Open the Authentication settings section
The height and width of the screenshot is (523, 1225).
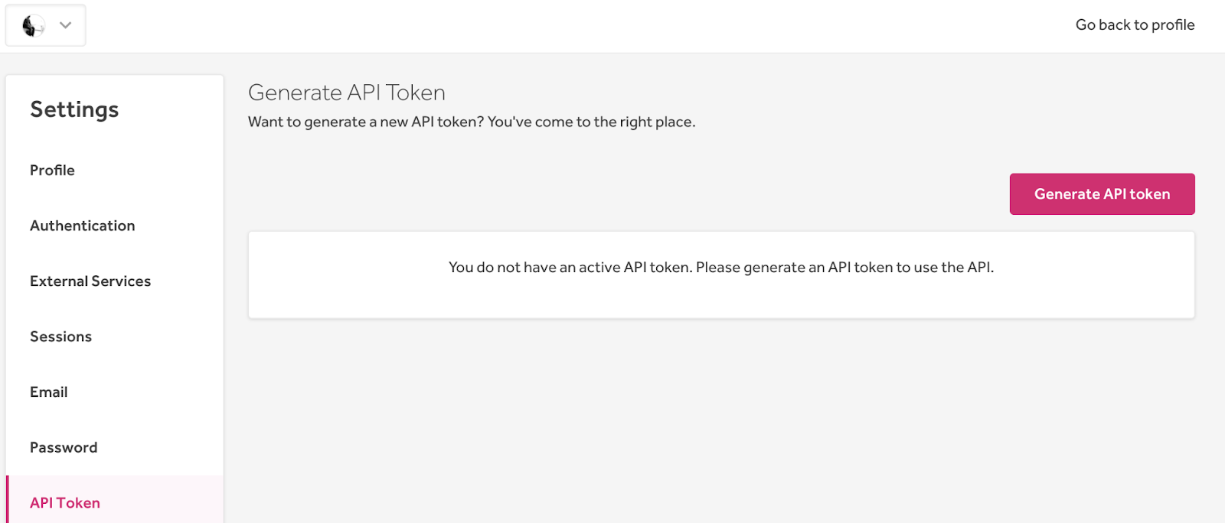tap(82, 226)
